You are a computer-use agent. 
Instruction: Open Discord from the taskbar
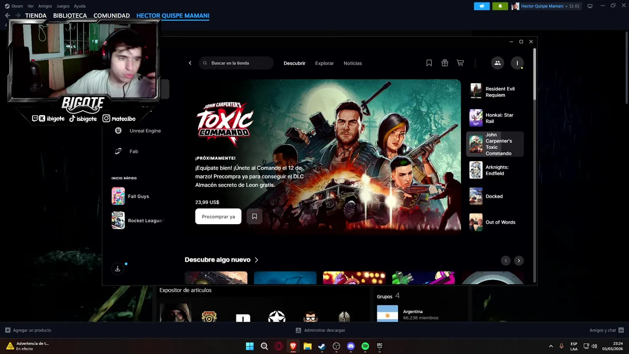tap(350, 346)
